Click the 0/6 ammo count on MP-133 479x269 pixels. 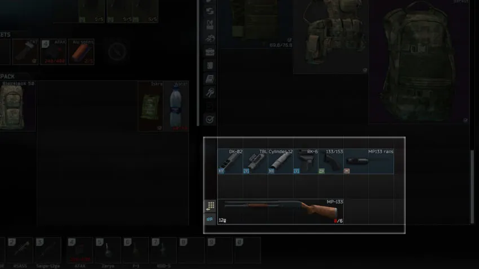[338, 221]
